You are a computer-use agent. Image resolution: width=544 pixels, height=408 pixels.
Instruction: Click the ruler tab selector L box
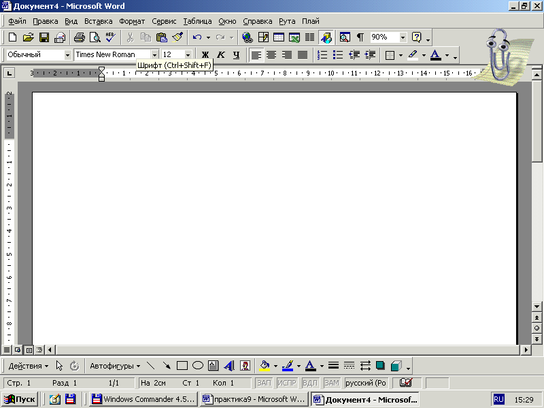10,73
